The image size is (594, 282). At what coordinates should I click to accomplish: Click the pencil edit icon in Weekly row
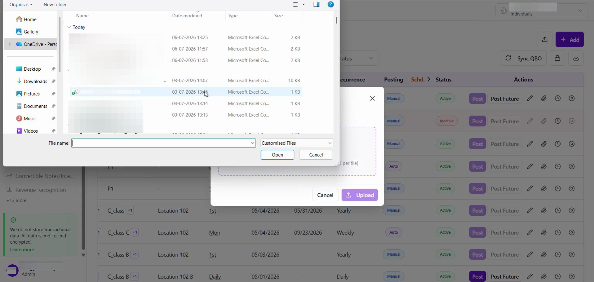click(x=530, y=232)
